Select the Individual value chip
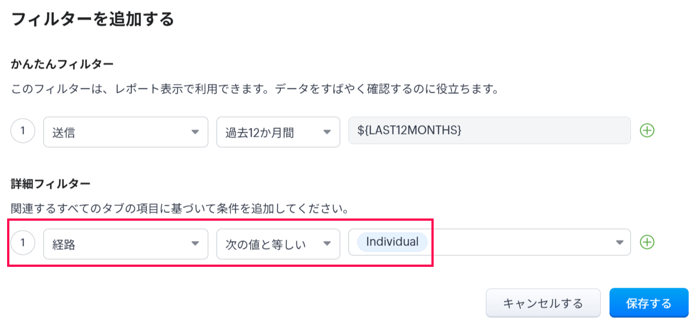The height and width of the screenshot is (325, 698). click(x=392, y=242)
